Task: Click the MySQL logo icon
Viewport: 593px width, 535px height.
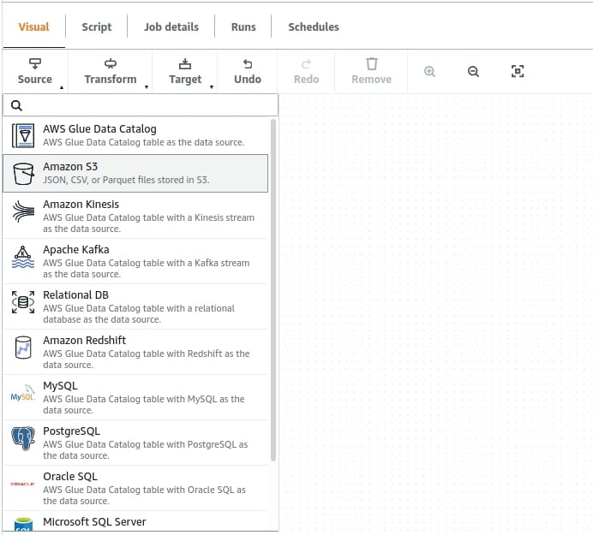Action: 22,393
